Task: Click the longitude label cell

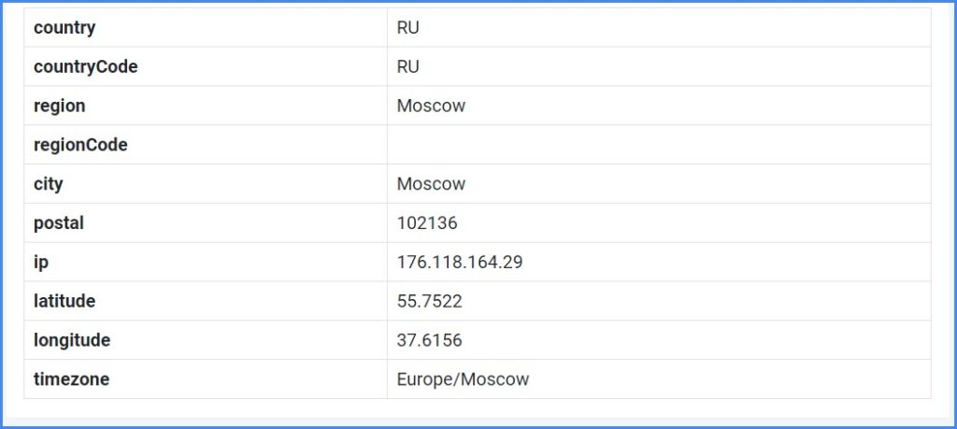Action: coord(205,340)
